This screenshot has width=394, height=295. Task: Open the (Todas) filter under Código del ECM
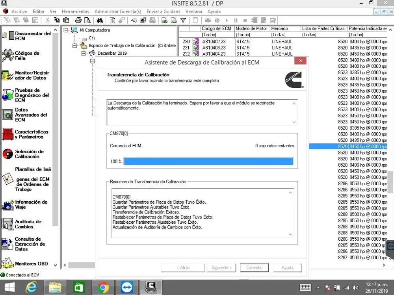coord(217,35)
